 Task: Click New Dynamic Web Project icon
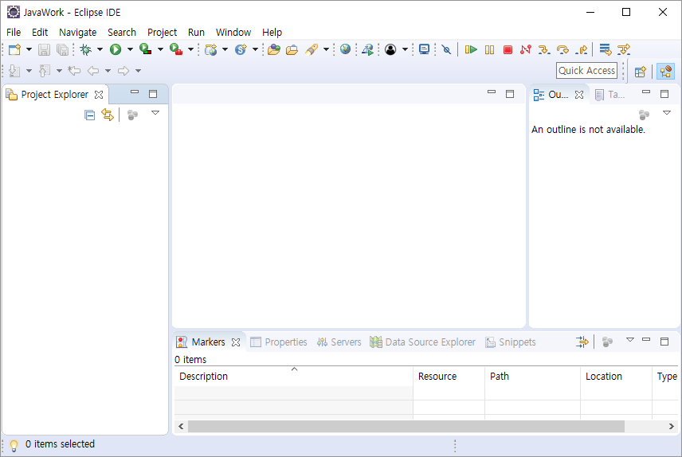click(211, 49)
